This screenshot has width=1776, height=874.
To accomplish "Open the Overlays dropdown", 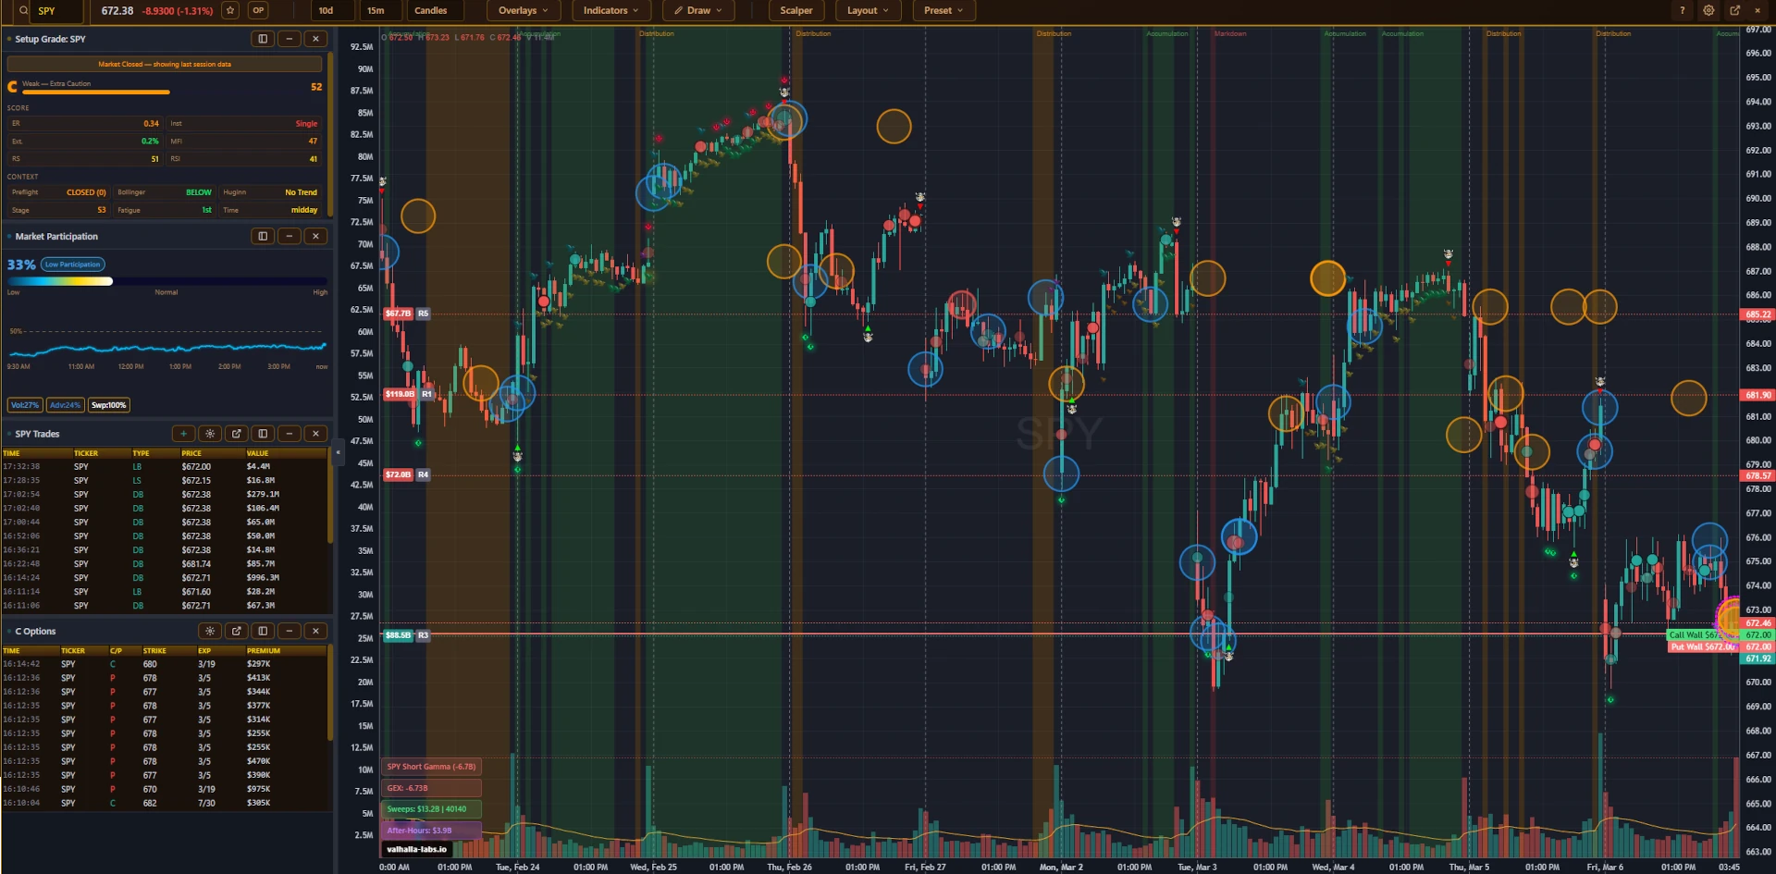I will (523, 10).
